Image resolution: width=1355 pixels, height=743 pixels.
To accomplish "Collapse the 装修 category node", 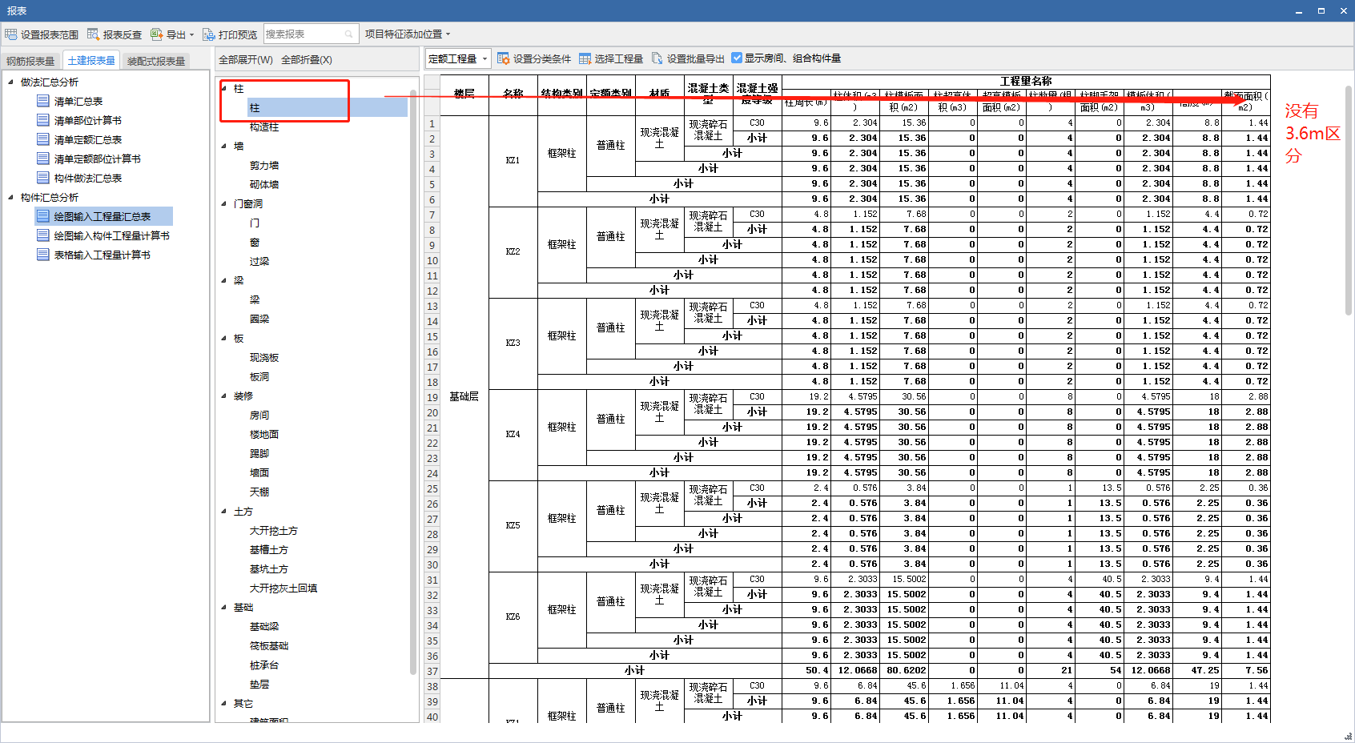I will [x=224, y=396].
